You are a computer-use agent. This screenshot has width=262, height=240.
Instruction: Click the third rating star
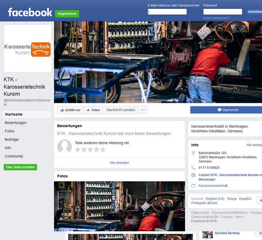pos(90,150)
